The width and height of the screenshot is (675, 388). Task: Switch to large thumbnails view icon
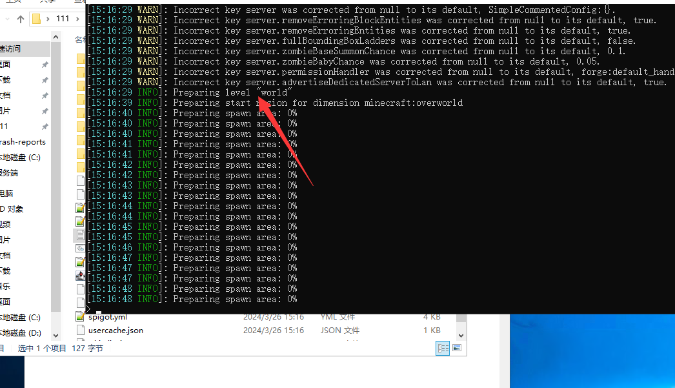point(457,348)
